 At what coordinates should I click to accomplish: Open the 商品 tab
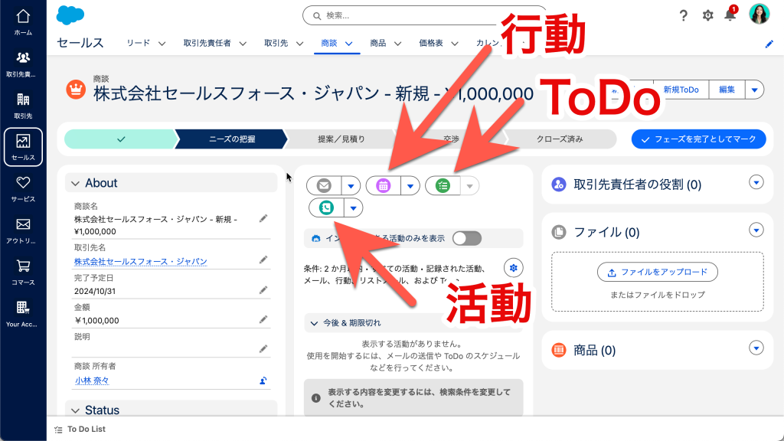coord(378,43)
